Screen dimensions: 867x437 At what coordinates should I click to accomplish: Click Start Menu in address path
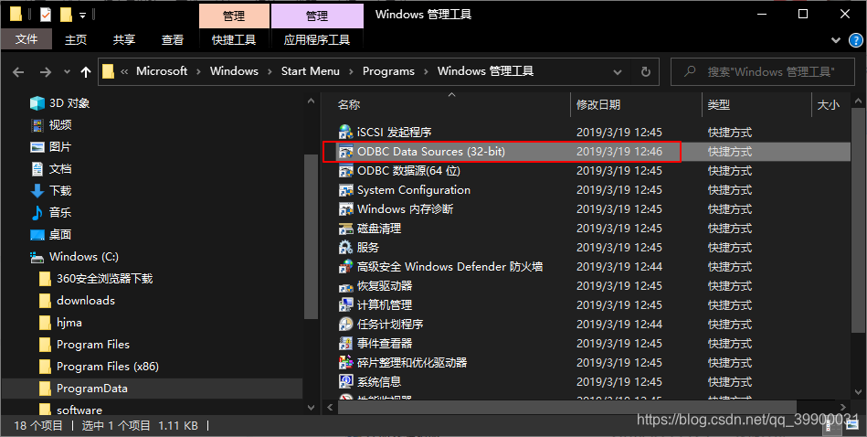pyautogui.click(x=311, y=71)
